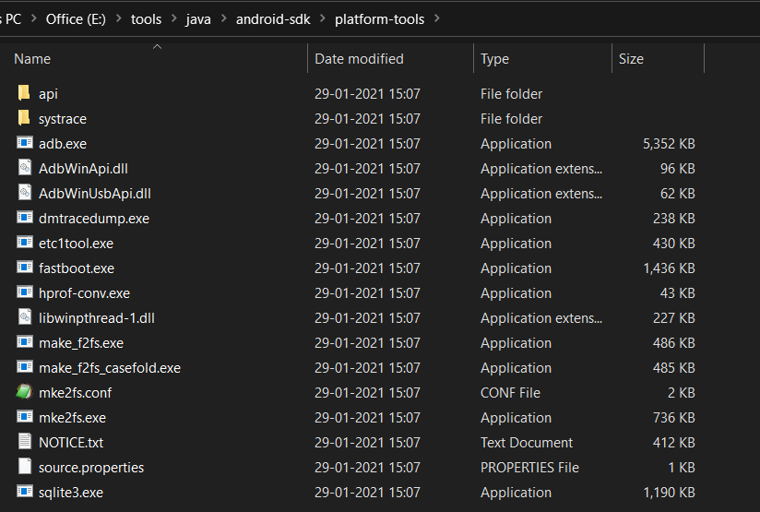Click the 412 KB size value
The height and width of the screenshot is (512, 760).
pos(673,443)
